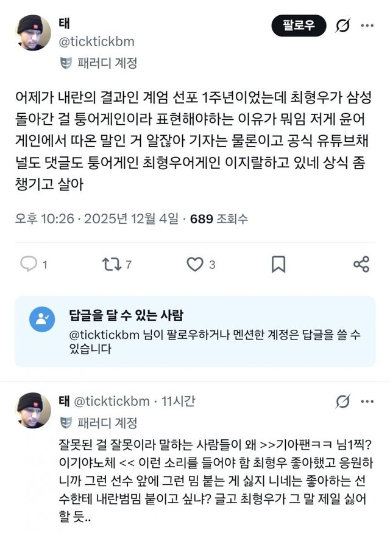Like the post with heart icon
390x533 pixels.
194,264
